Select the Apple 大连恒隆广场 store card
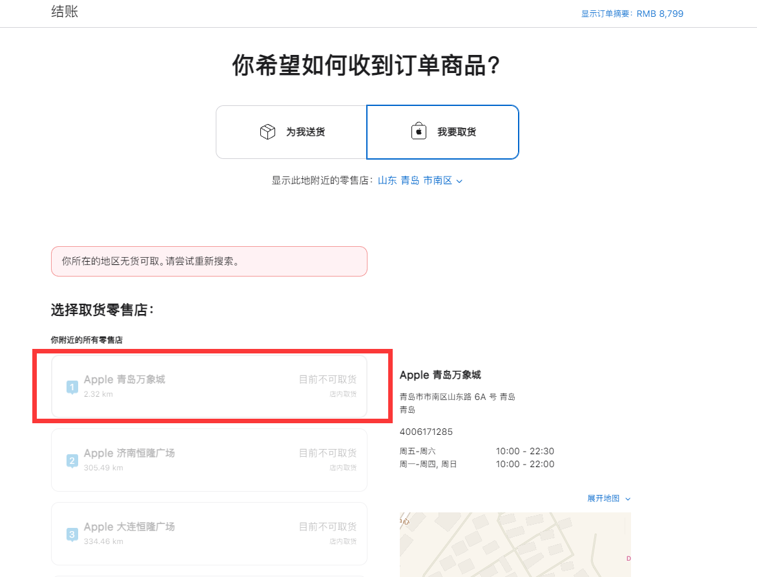The image size is (757, 577). 209,534
